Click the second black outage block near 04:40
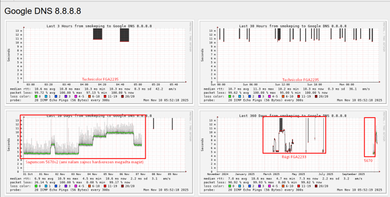This screenshot has height=197, width=390. tap(124, 35)
